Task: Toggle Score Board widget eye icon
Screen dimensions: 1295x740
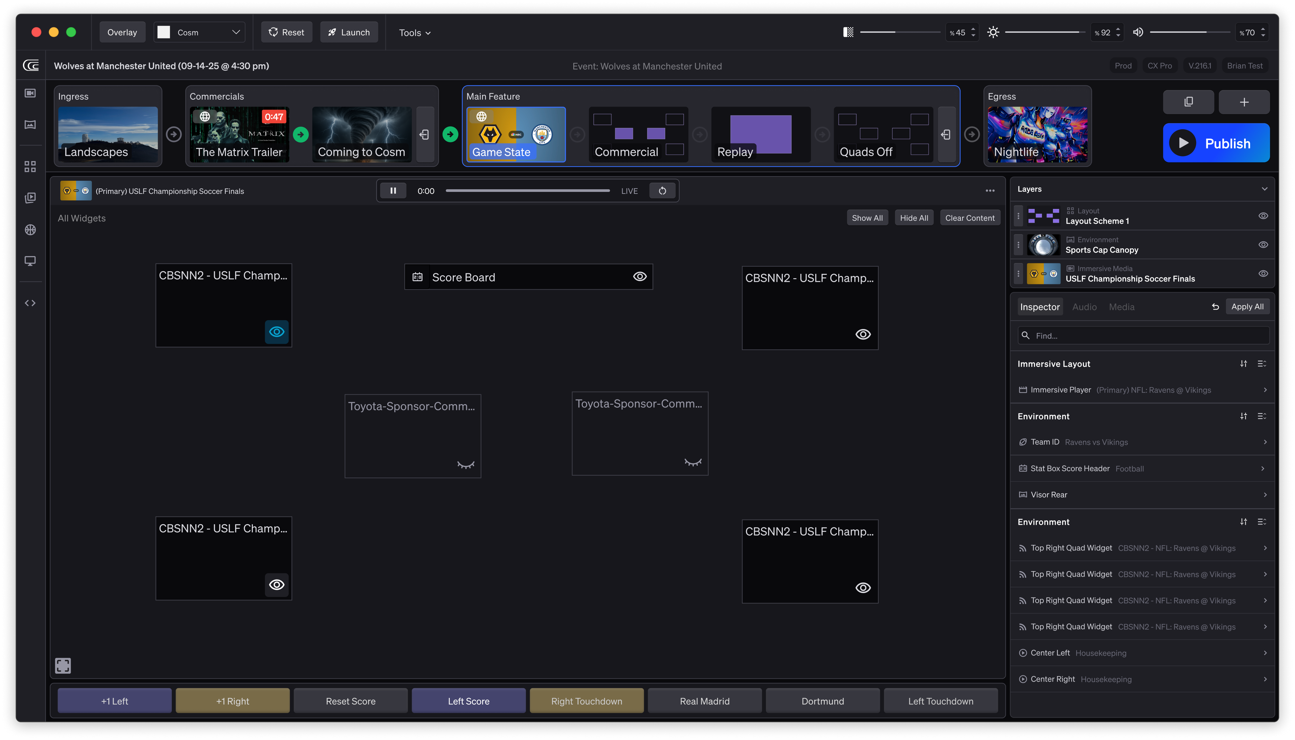Action: click(x=639, y=277)
